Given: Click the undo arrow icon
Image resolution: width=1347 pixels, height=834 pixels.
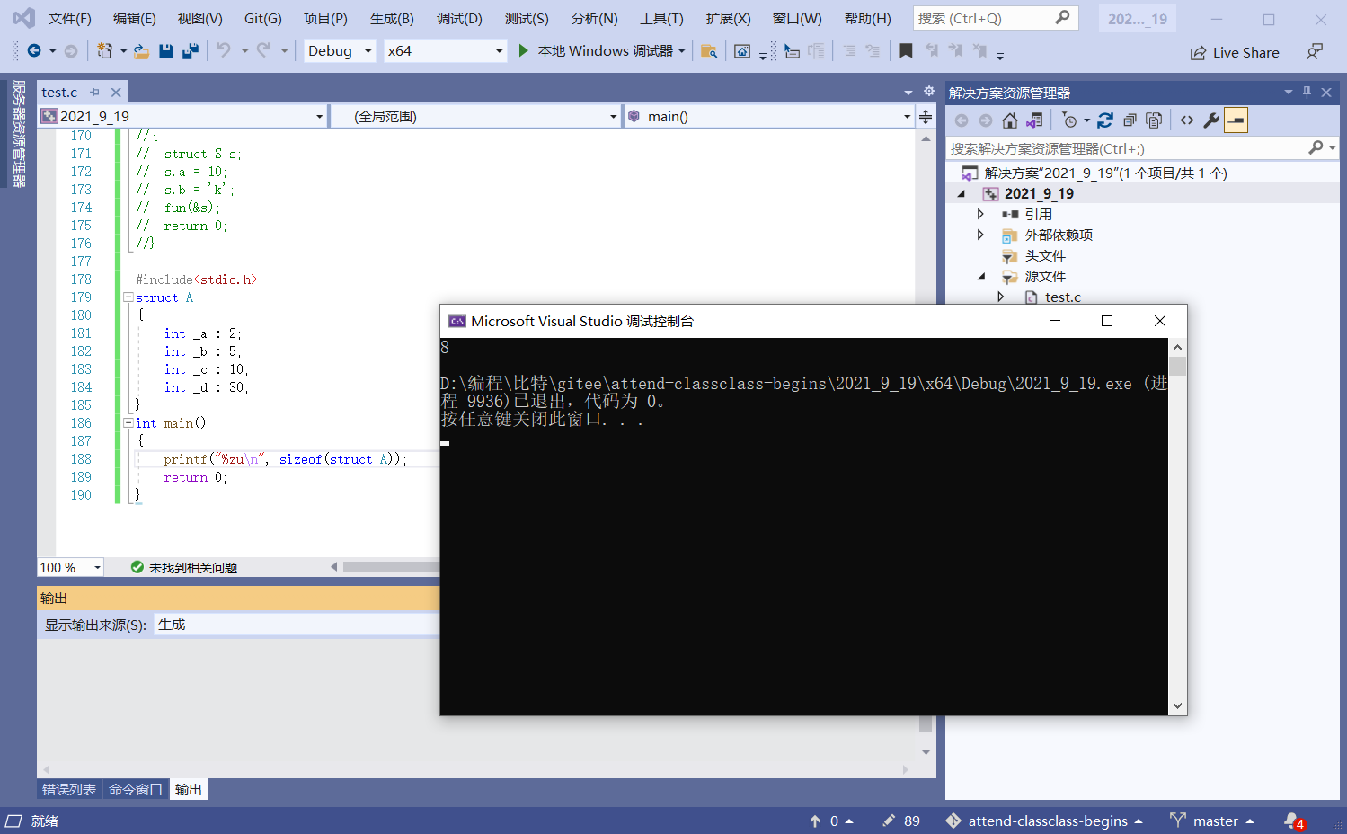Looking at the screenshot, I should click(x=224, y=51).
